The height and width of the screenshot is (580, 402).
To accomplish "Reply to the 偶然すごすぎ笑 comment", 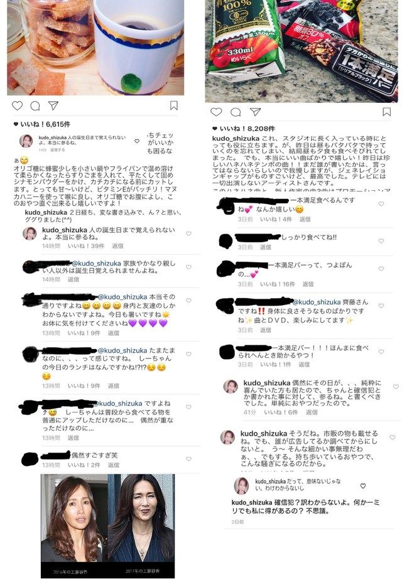I will [x=113, y=465].
